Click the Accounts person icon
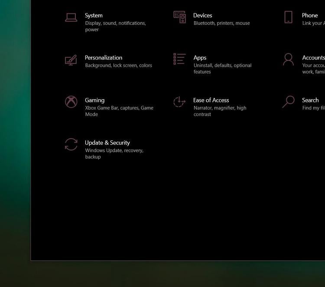 (288, 59)
